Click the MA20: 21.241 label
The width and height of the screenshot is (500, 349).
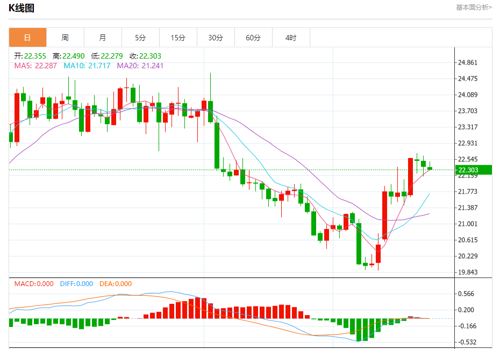click(x=140, y=66)
